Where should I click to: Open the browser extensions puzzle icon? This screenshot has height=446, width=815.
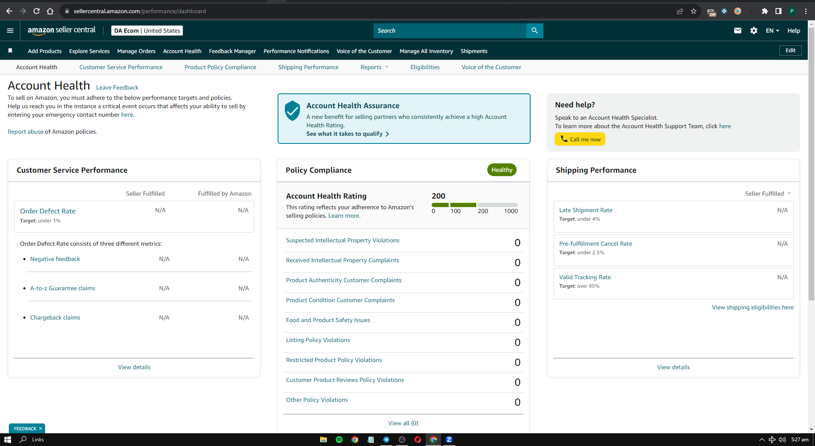point(765,11)
